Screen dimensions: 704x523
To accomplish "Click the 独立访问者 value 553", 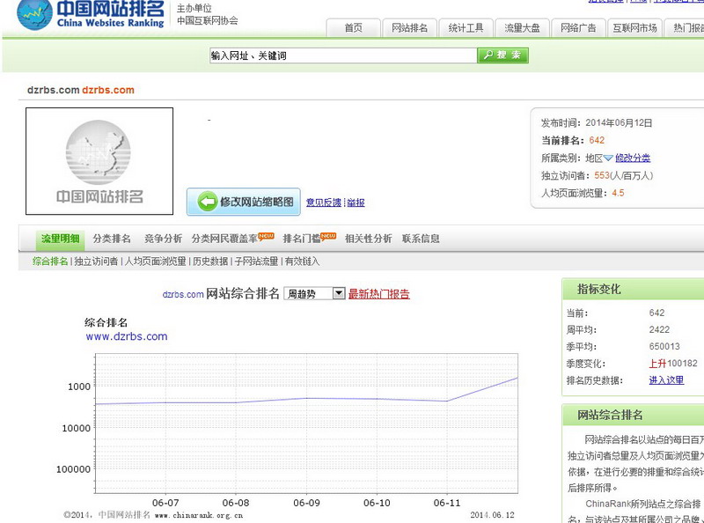I will tap(602, 175).
